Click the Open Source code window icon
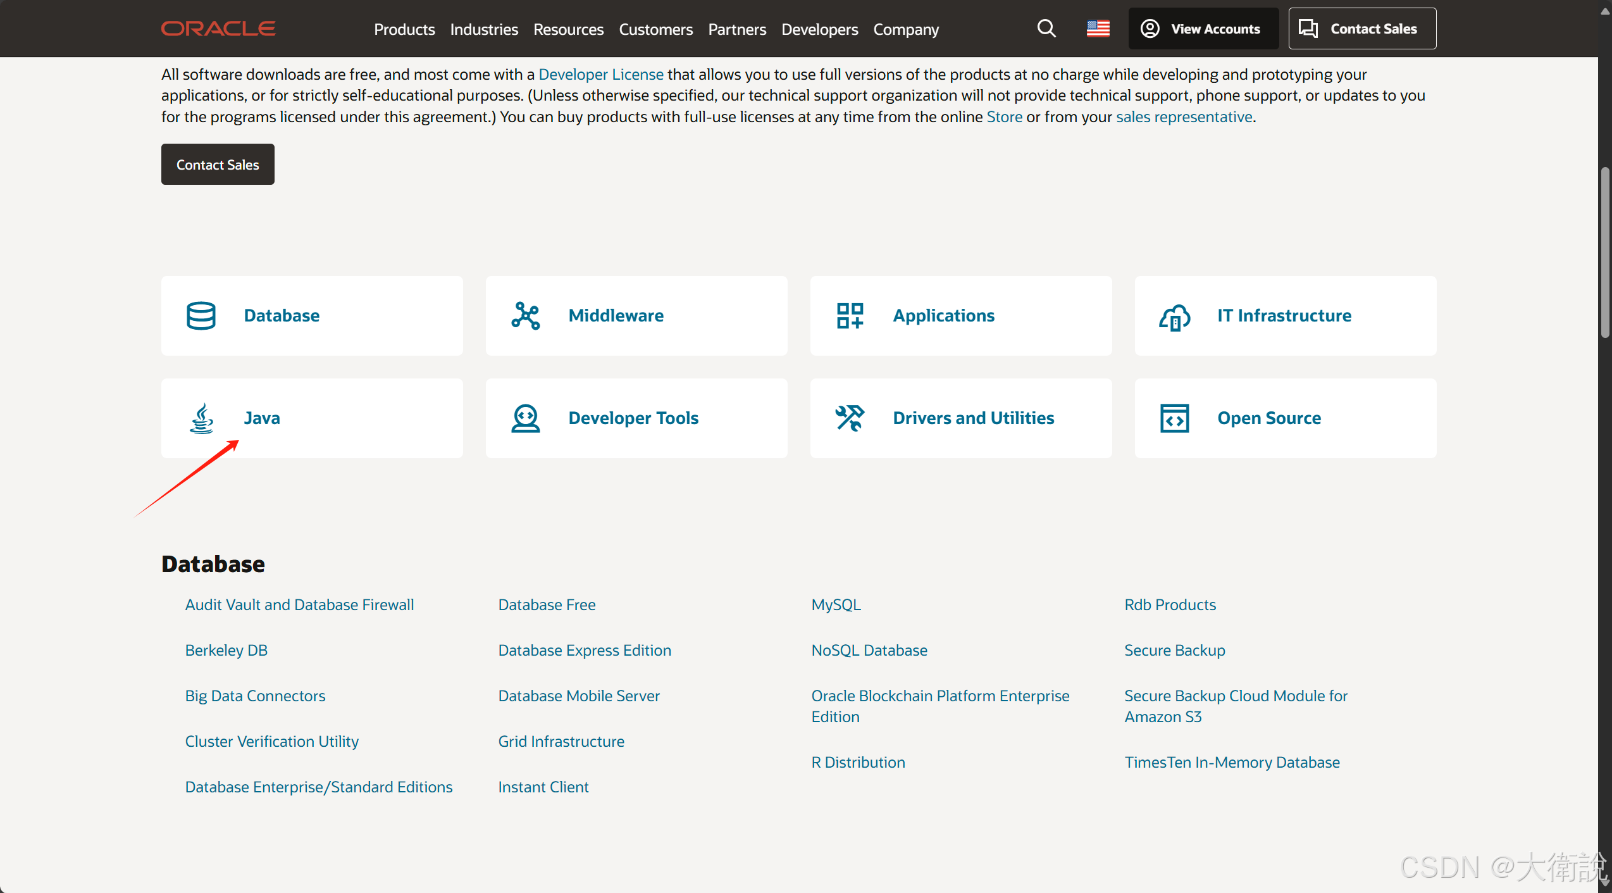 click(x=1174, y=418)
